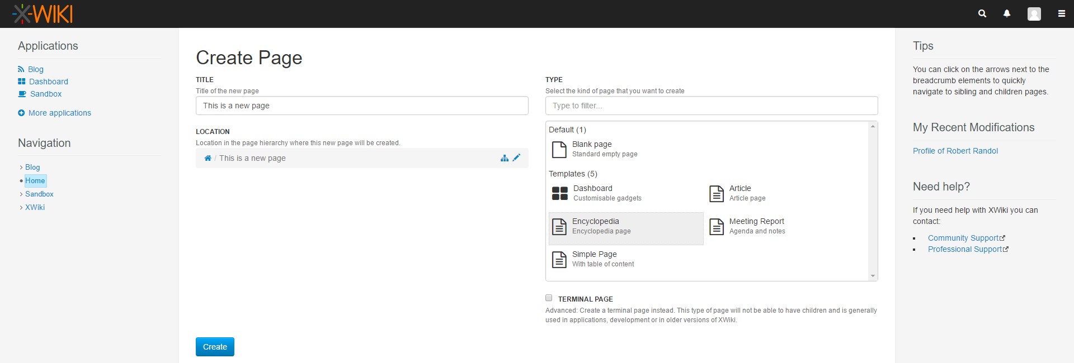Click the Type to filter field
The image size is (1074, 363).
coord(711,106)
